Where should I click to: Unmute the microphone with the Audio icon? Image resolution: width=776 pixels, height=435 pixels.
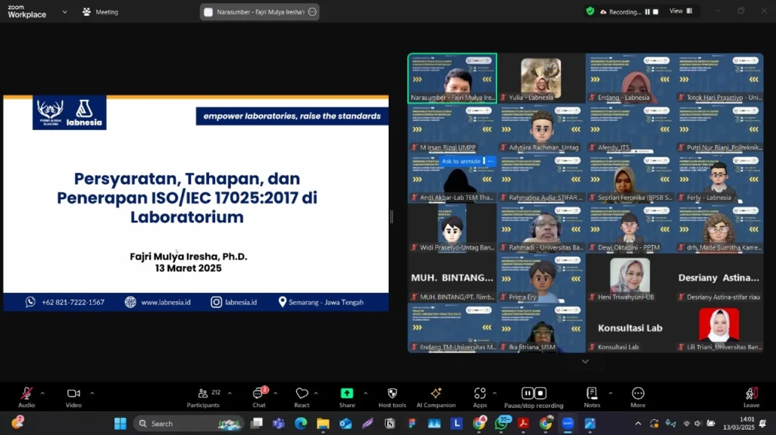[x=27, y=394]
